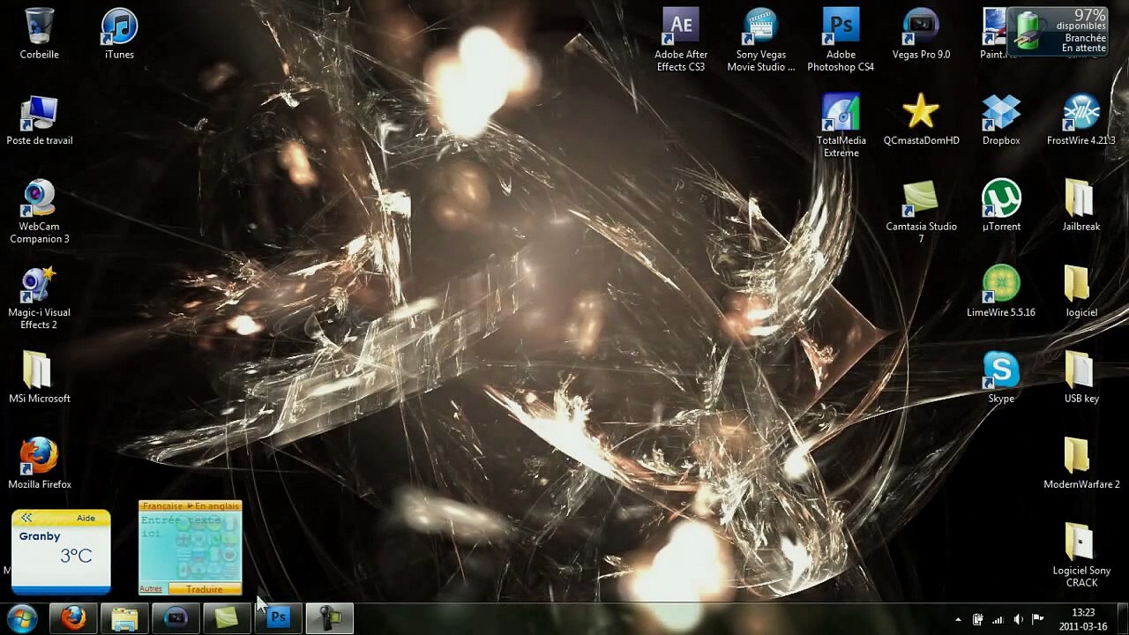Open Camtasia Studio from the taskbar
This screenshot has height=635, width=1129.
coord(227,619)
